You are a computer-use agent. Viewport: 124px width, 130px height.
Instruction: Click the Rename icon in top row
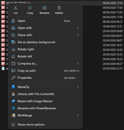[x=45, y=8]
